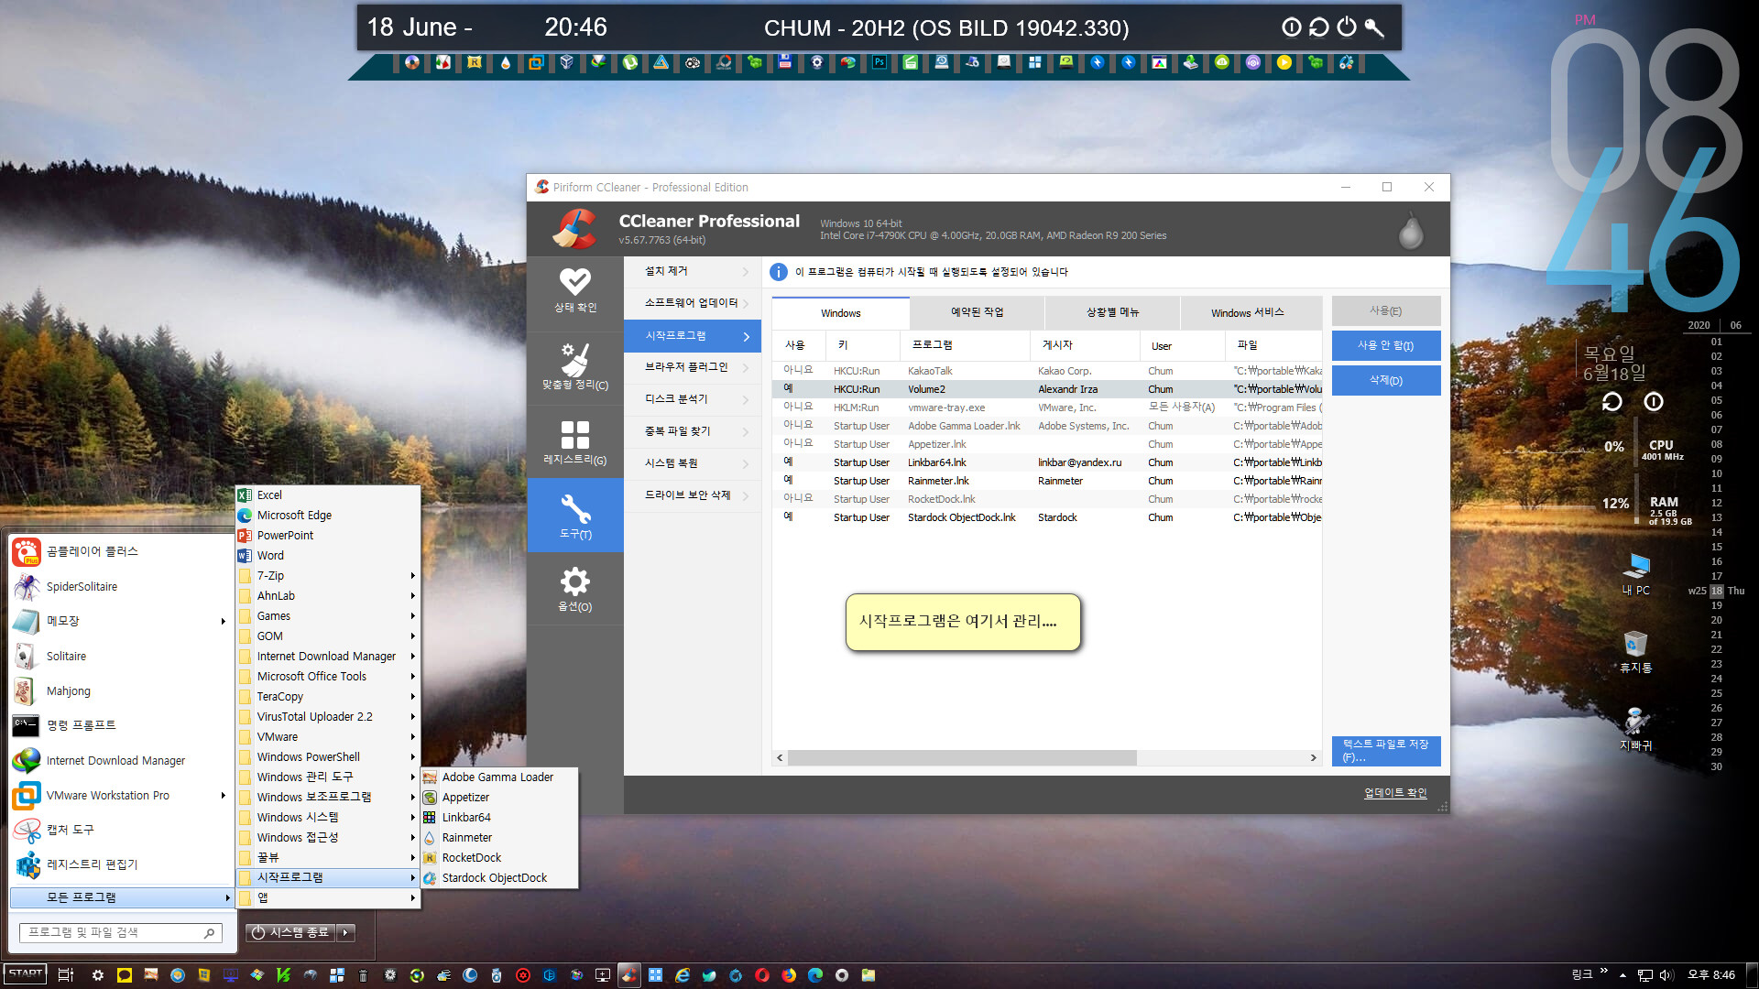
Task: Open 명령 프롬프트 command prompt
Action: pos(119,725)
